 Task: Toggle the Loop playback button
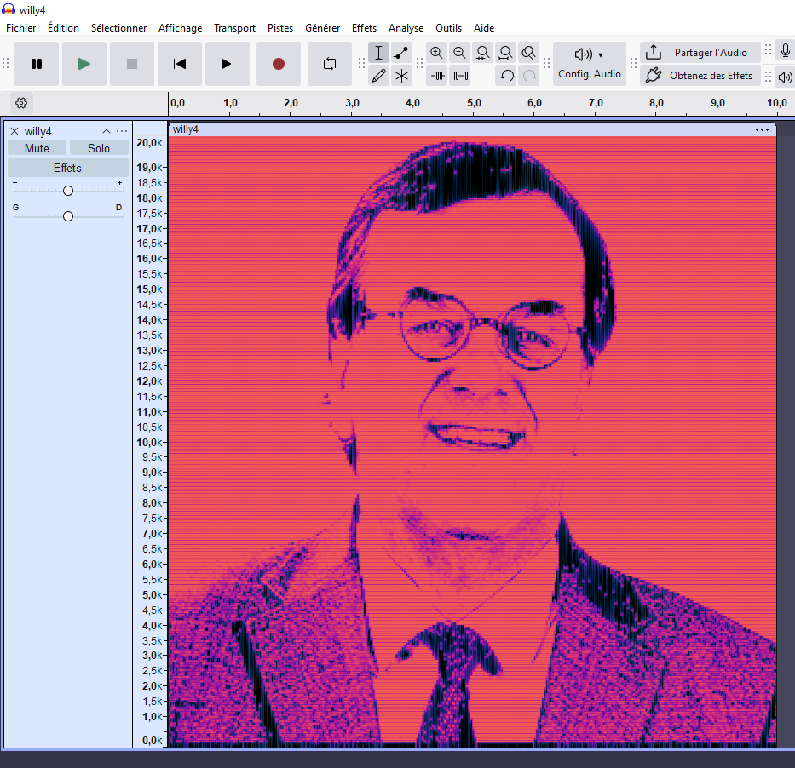[x=329, y=64]
